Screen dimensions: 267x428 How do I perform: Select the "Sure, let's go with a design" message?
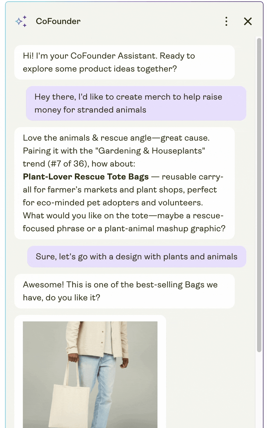point(136,257)
